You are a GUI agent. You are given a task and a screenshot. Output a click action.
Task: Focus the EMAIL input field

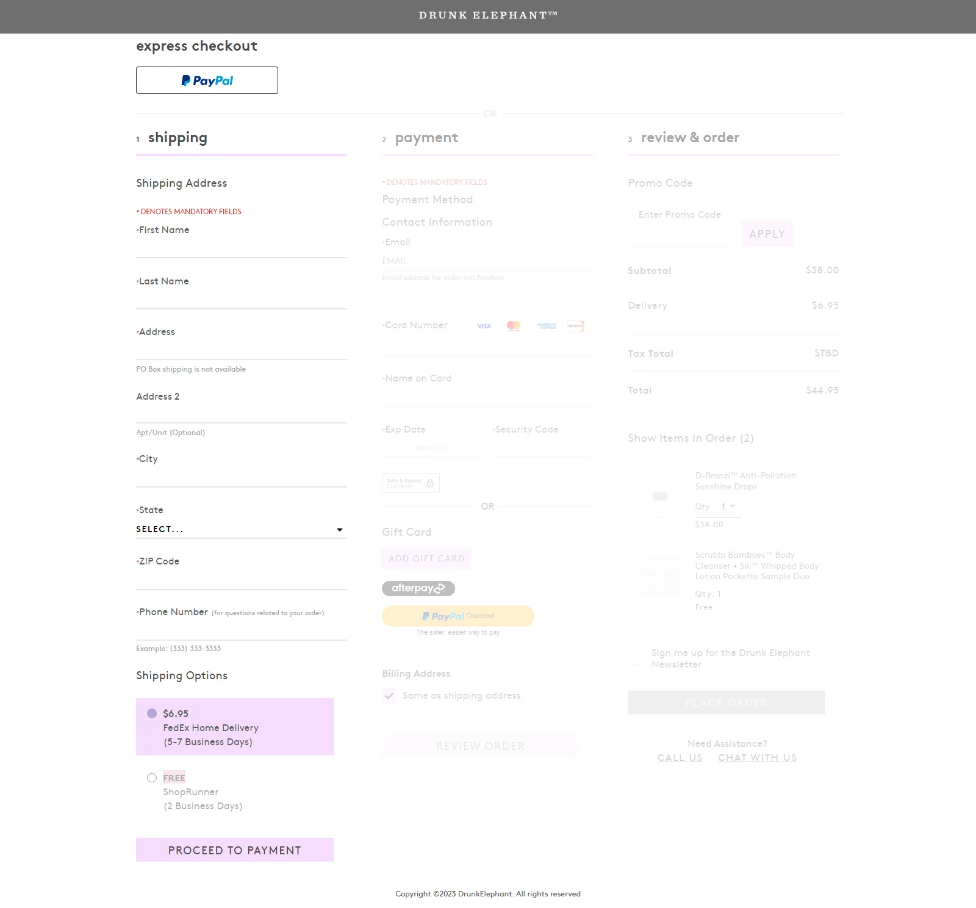click(x=487, y=261)
